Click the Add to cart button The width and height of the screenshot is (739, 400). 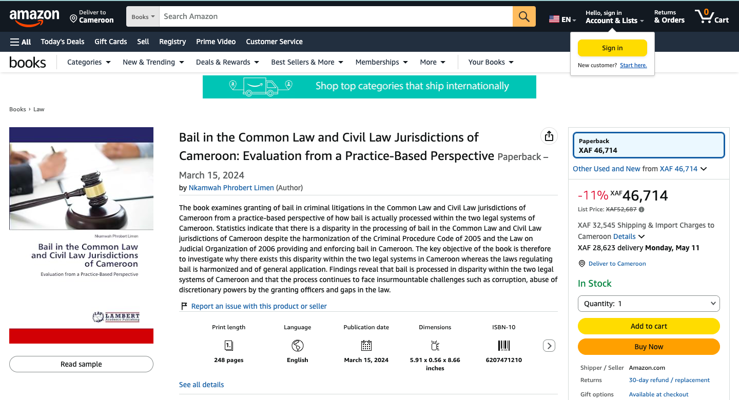[648, 326]
